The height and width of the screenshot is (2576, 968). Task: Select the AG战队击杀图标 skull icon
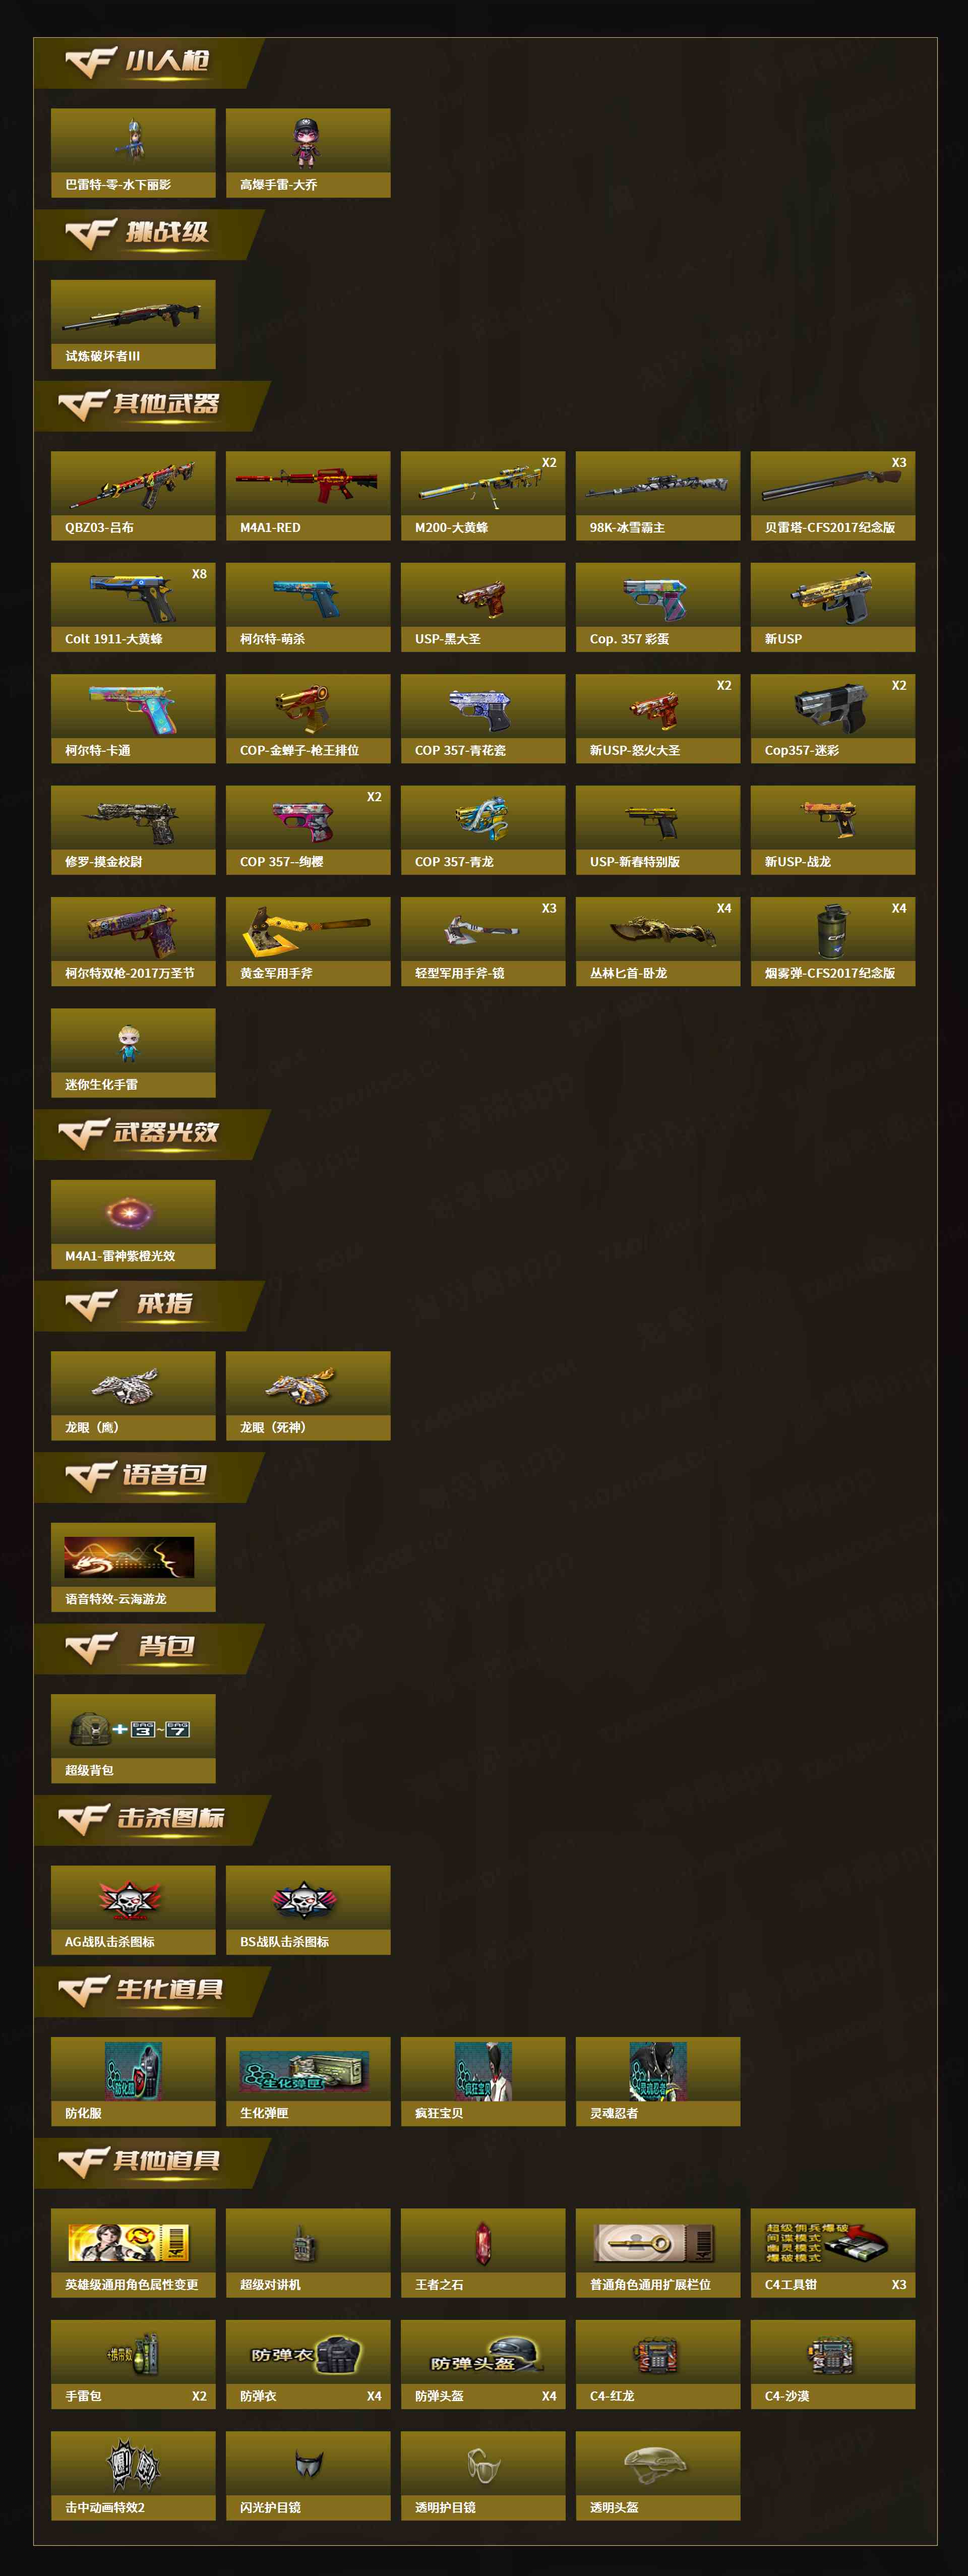(130, 1899)
